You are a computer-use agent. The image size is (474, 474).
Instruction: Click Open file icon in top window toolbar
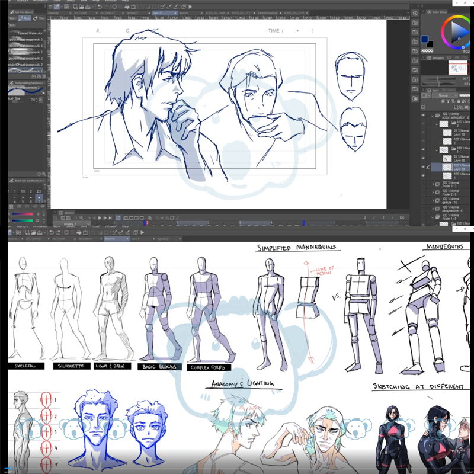(81, 7)
